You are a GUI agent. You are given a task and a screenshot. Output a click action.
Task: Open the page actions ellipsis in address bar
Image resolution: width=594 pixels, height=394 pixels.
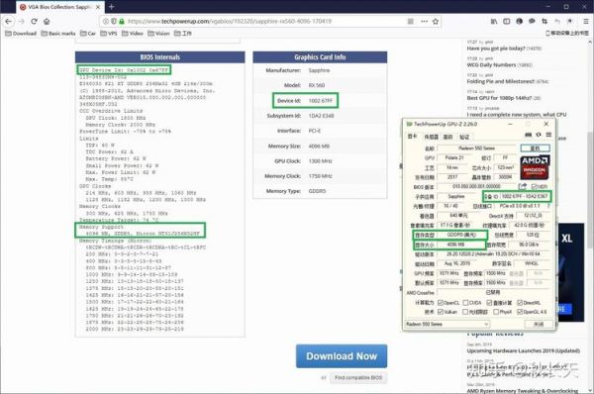[x=425, y=22]
